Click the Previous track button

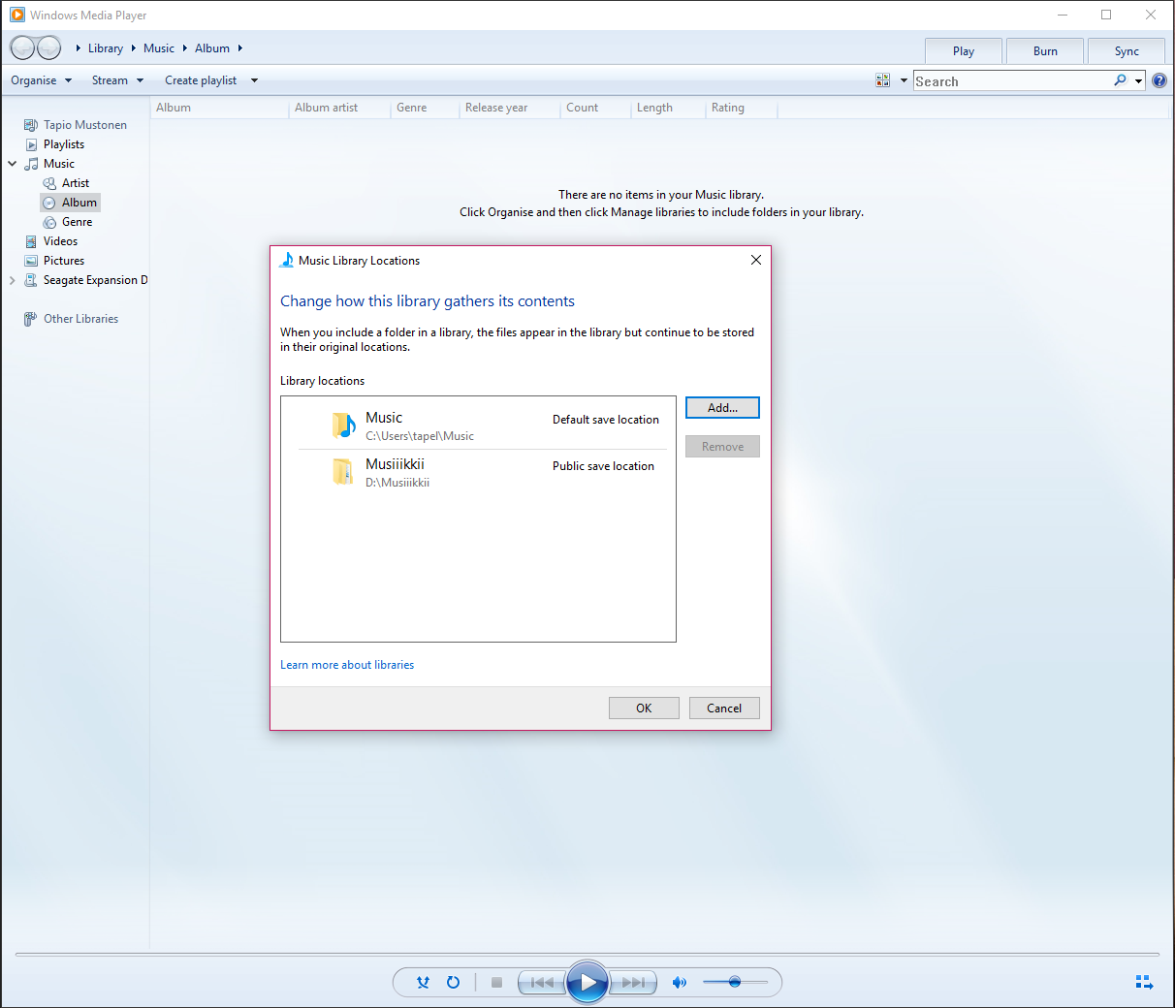click(x=542, y=982)
